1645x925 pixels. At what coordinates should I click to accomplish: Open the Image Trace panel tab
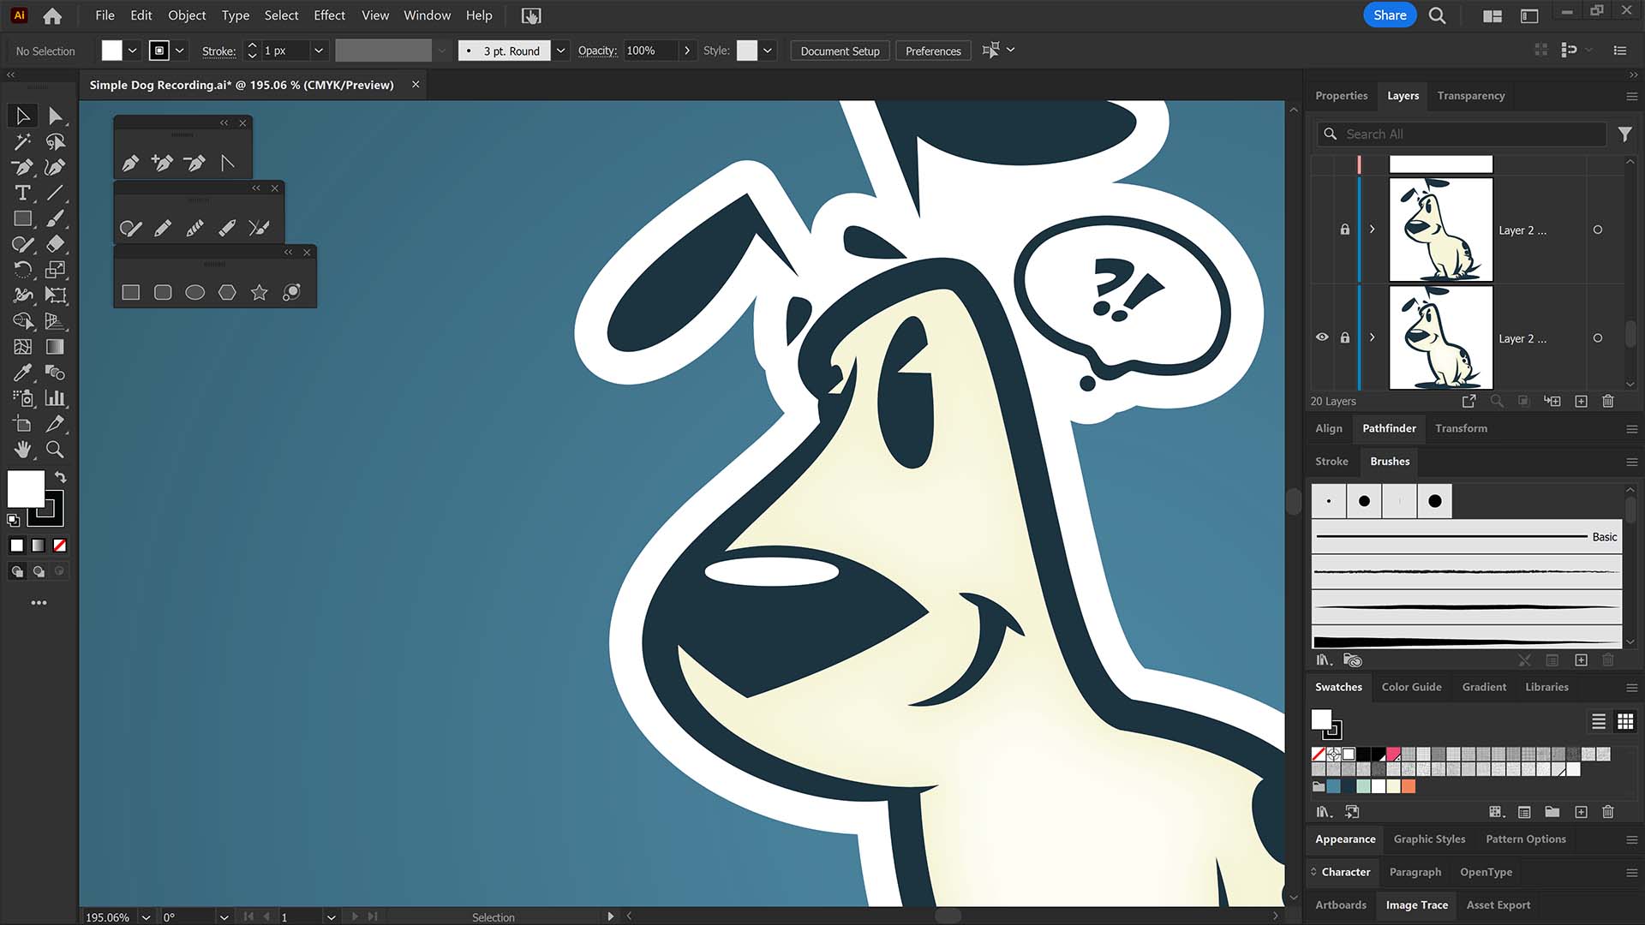(x=1417, y=904)
